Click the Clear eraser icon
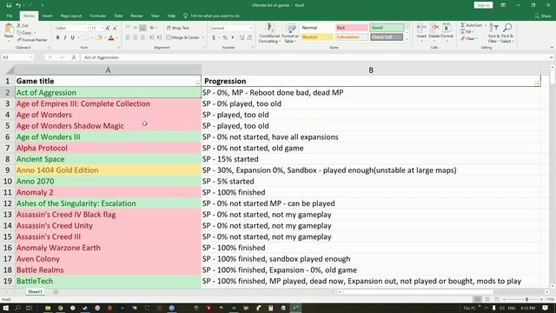The height and width of the screenshot is (313, 556). pos(463,38)
